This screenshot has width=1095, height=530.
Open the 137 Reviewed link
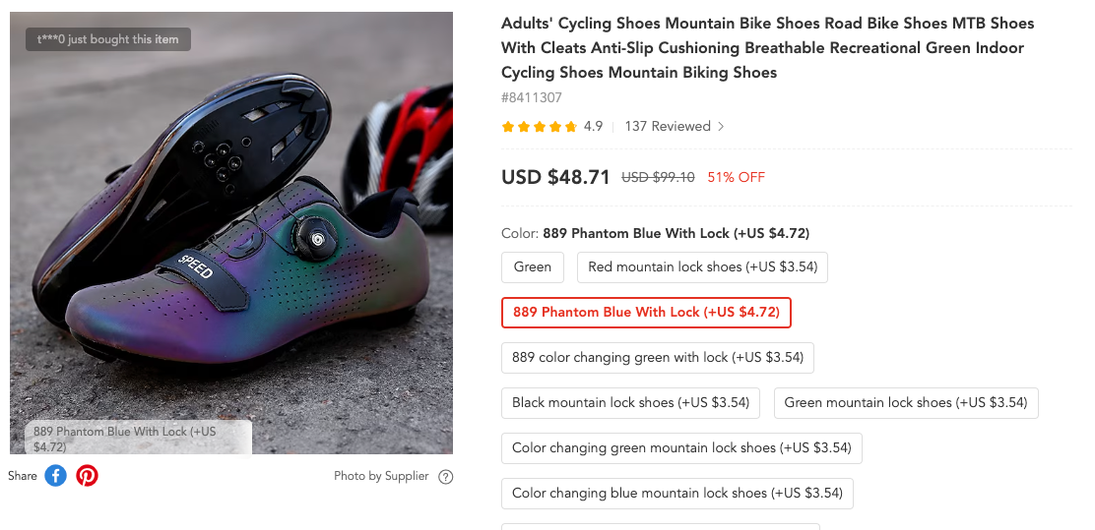(x=667, y=127)
